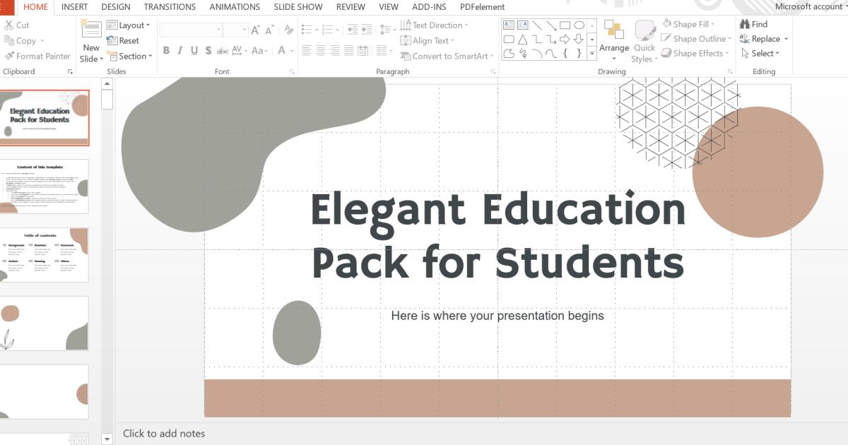Click the New Slide icon
The width and height of the screenshot is (848, 445).
coord(91,30)
